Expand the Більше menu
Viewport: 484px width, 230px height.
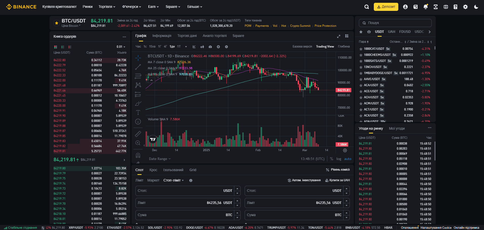195,7
